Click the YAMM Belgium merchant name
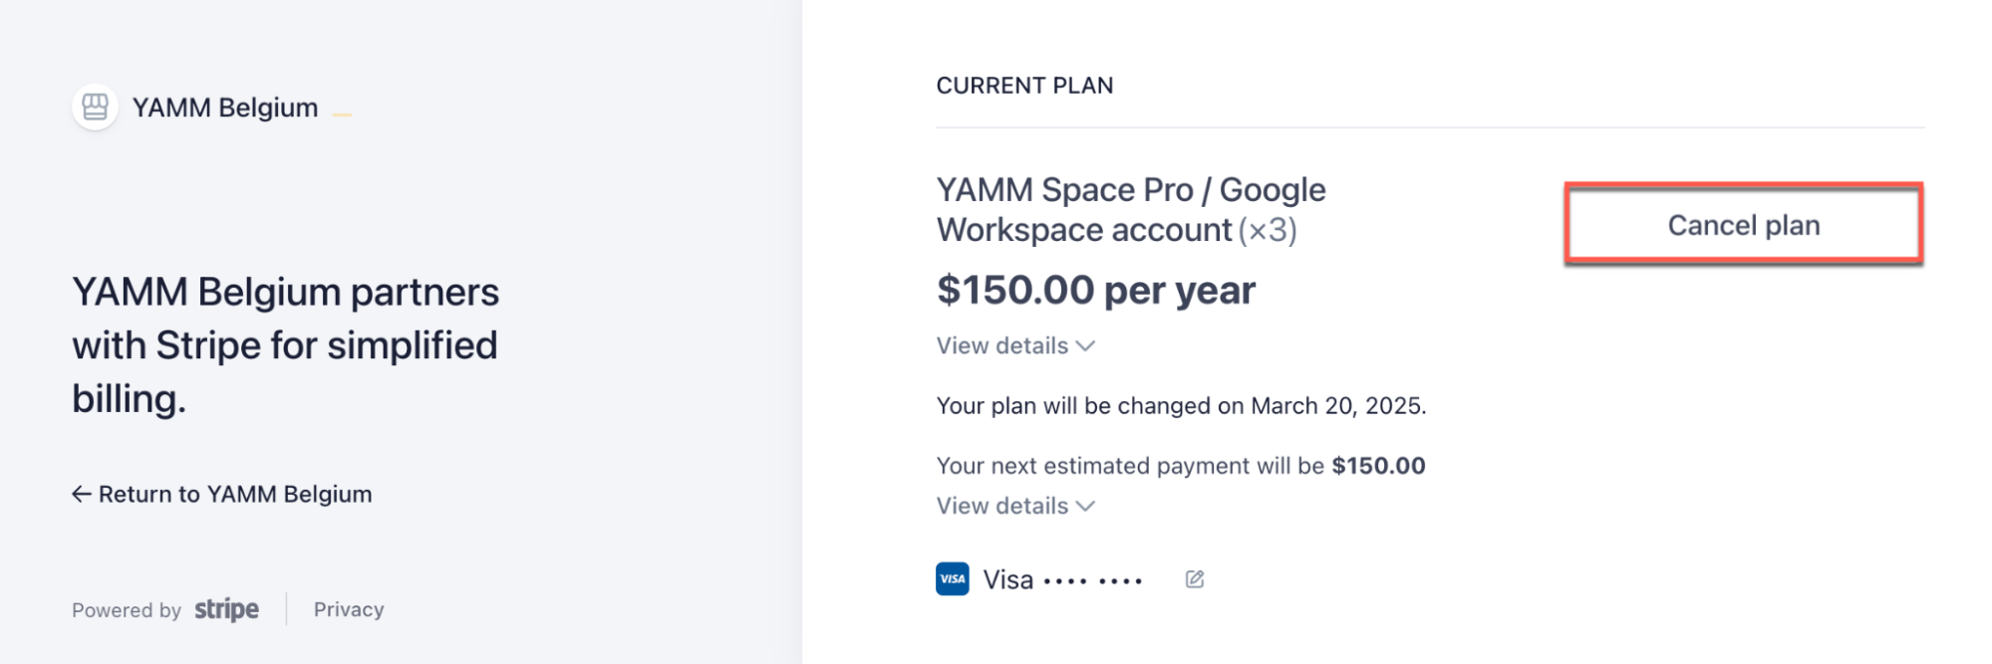The height and width of the screenshot is (664, 1992). point(225,108)
